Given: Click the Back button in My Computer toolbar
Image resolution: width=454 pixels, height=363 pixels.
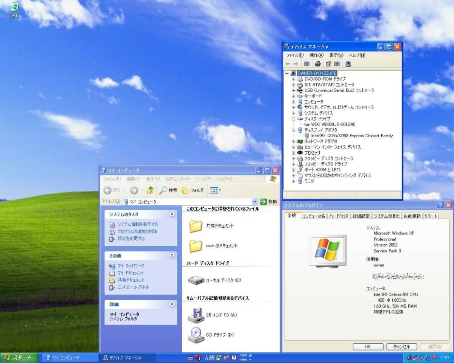Looking at the screenshot, I should (x=112, y=190).
